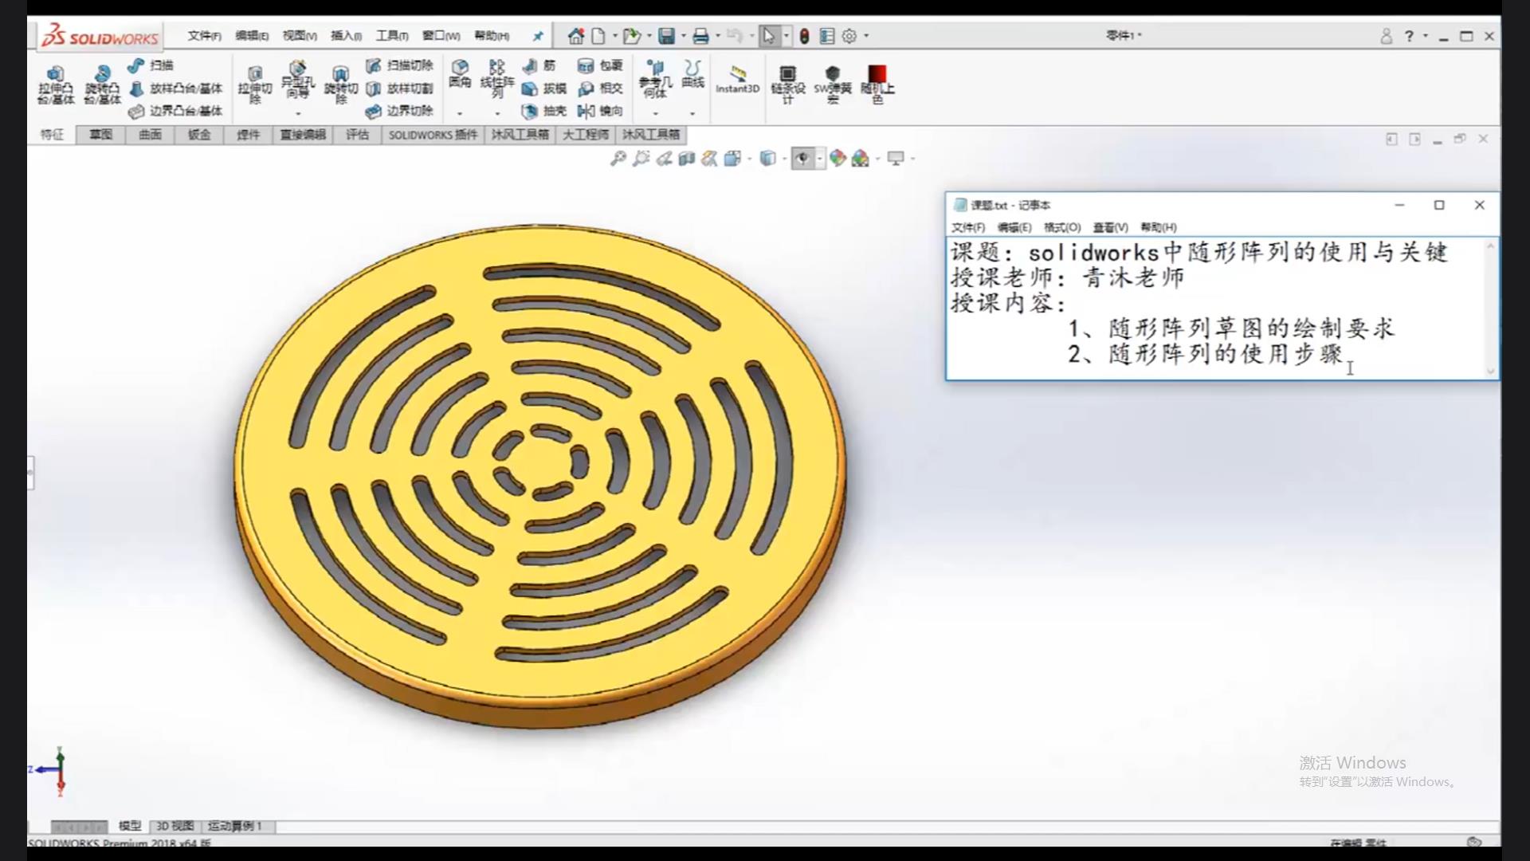Open the 插入(I) menu
This screenshot has height=861, width=1530.
point(346,36)
